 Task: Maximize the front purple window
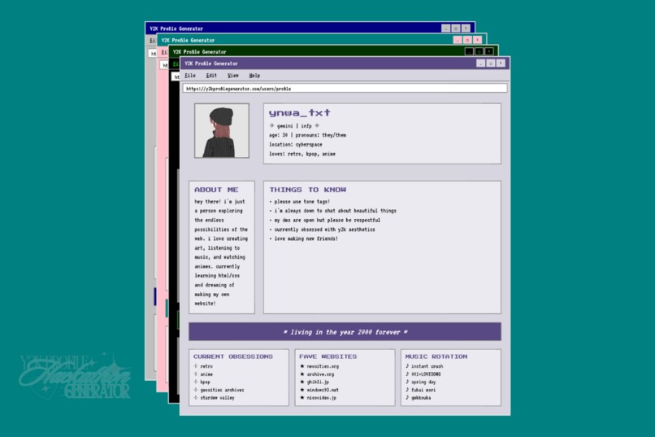(x=491, y=63)
